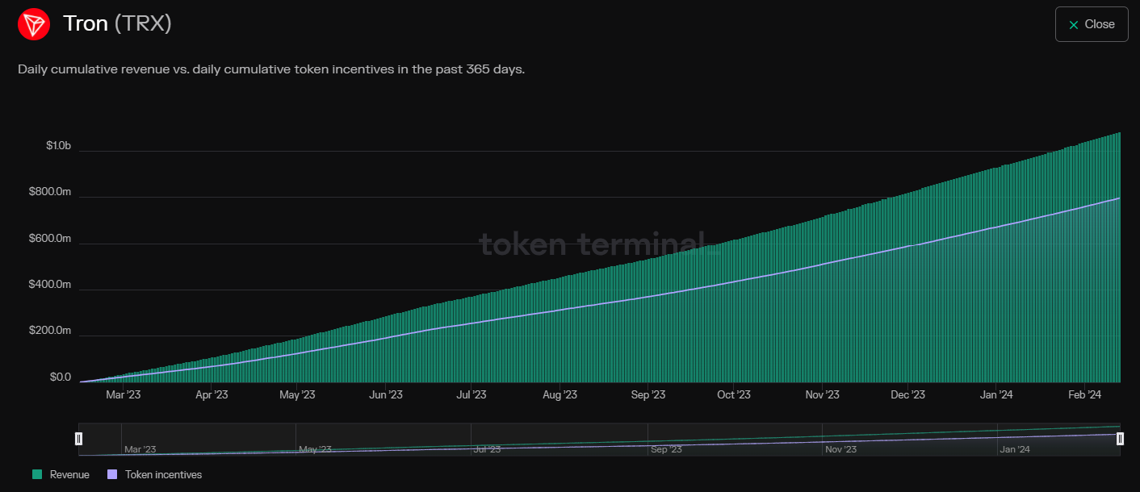This screenshot has height=492, width=1140.
Task: Click the green Revenue legend swatch
Action: pos(37,474)
